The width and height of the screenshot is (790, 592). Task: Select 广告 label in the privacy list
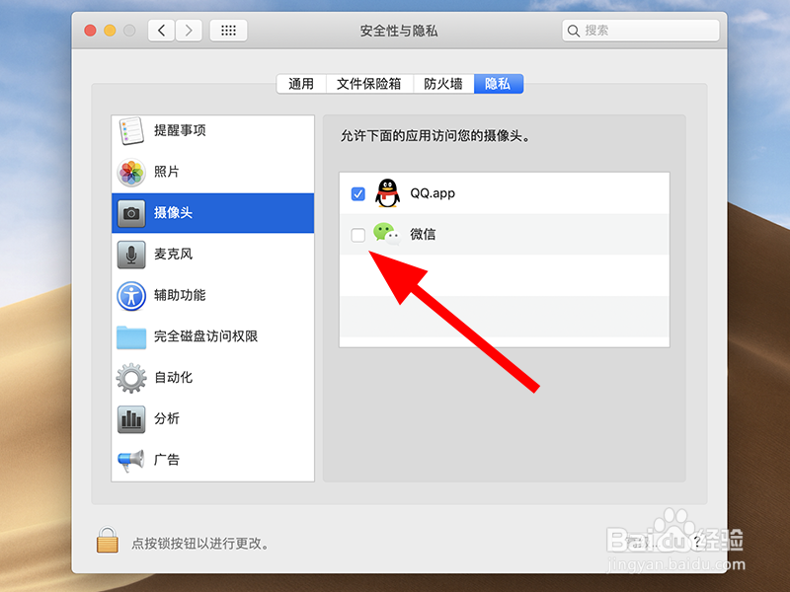pyautogui.click(x=167, y=460)
